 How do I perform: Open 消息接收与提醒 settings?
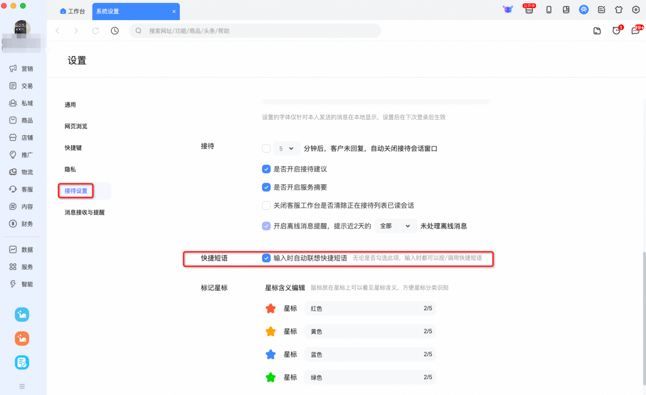tap(84, 212)
